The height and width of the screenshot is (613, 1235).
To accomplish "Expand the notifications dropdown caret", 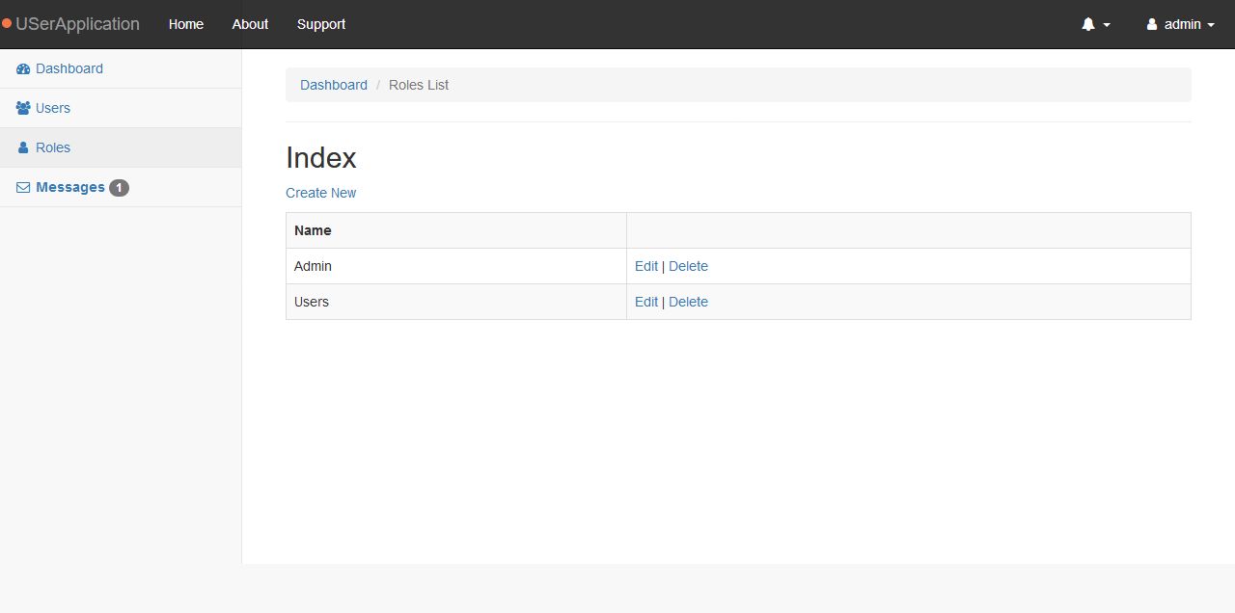I will tap(1107, 26).
